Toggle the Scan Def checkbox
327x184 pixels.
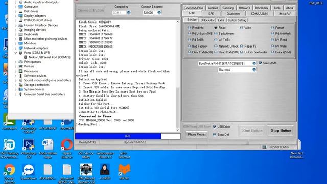click(215, 135)
